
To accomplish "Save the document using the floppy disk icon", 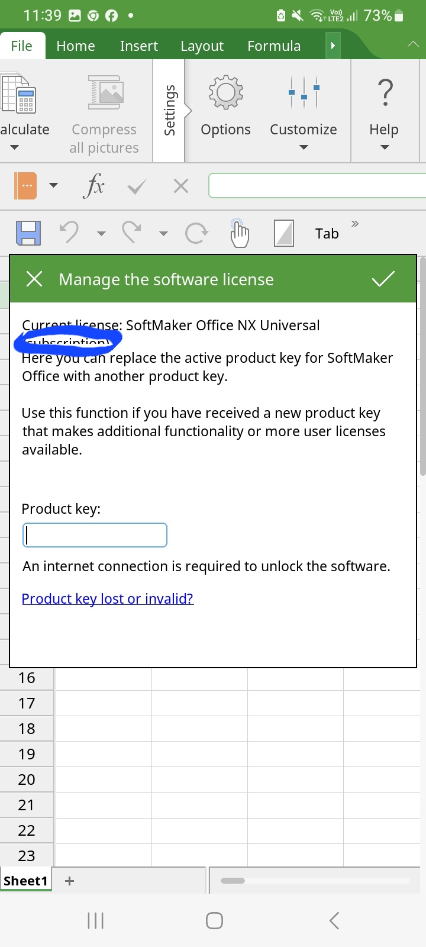I will click(x=28, y=233).
